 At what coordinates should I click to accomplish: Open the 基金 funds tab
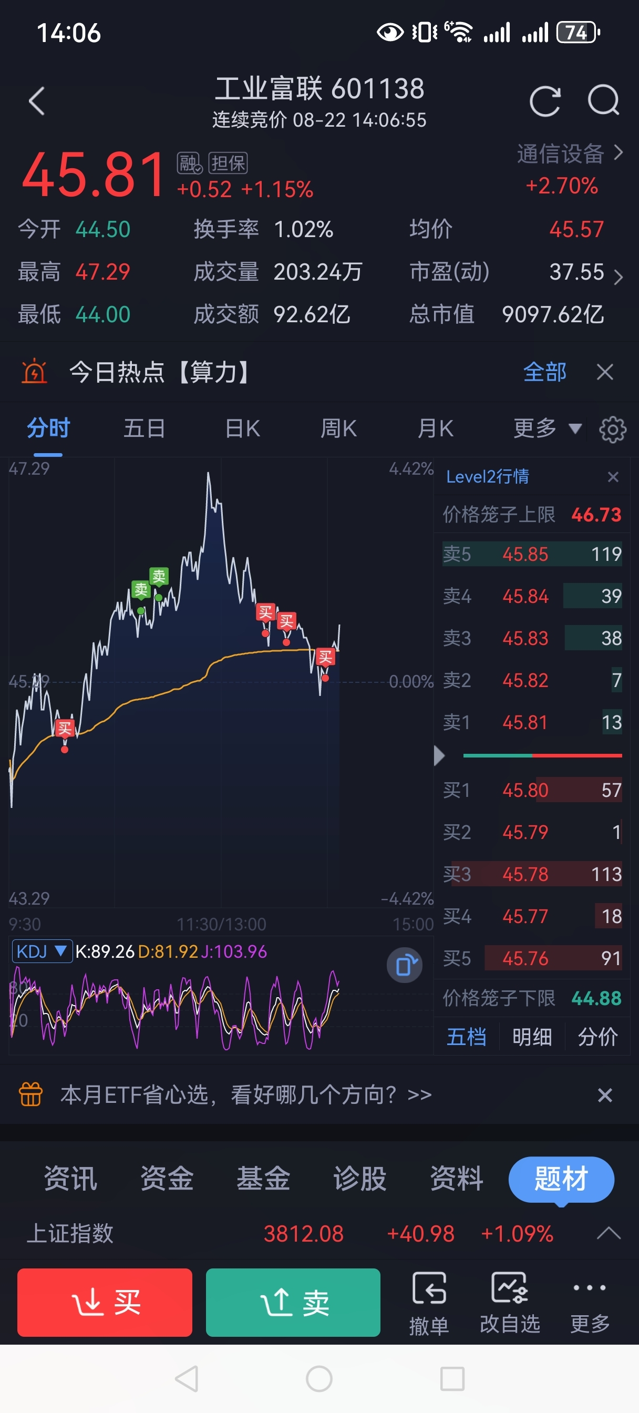coord(263,1178)
